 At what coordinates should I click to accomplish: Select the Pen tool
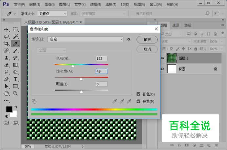[x=6, y=79]
